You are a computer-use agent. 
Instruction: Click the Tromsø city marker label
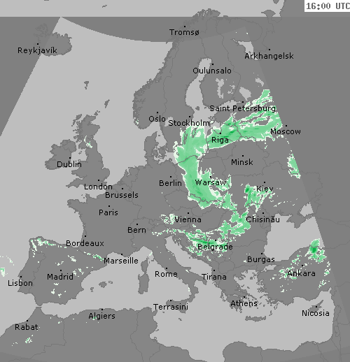pos(184,32)
